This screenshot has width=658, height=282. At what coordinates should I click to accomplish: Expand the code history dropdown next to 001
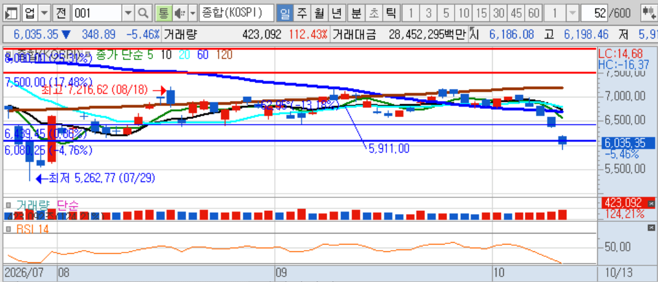click(x=129, y=14)
